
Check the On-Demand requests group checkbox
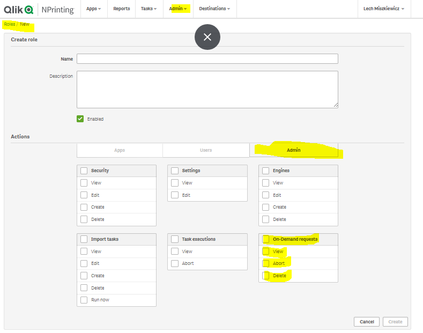(266, 239)
